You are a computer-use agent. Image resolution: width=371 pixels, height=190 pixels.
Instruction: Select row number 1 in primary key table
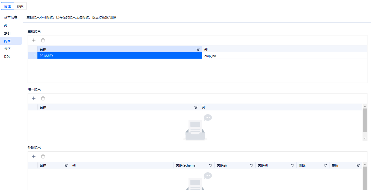(33, 56)
